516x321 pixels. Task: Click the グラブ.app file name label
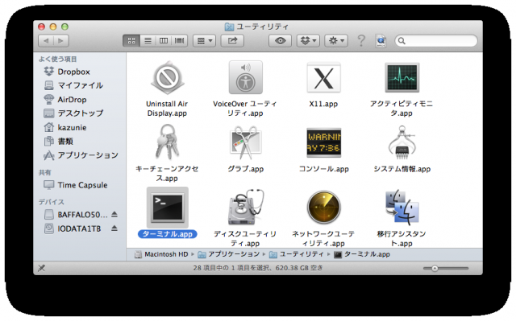pos(246,169)
